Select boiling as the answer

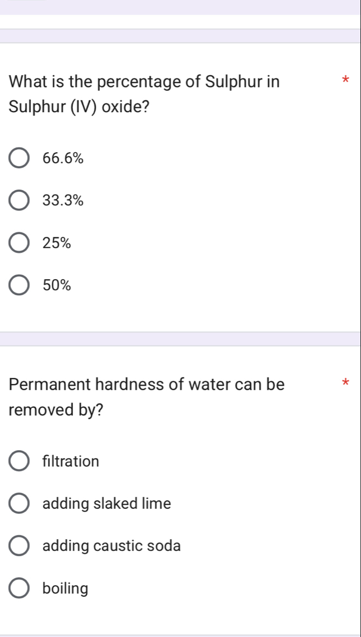(18, 588)
